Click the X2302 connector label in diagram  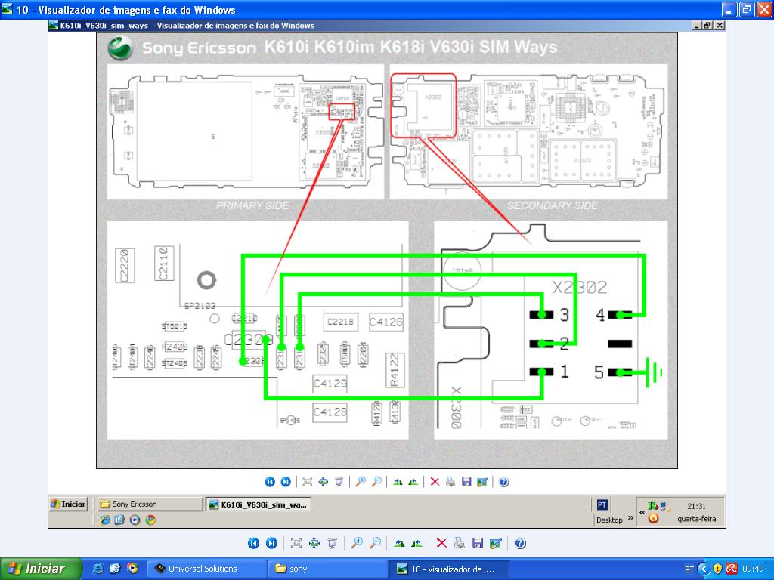(x=580, y=287)
